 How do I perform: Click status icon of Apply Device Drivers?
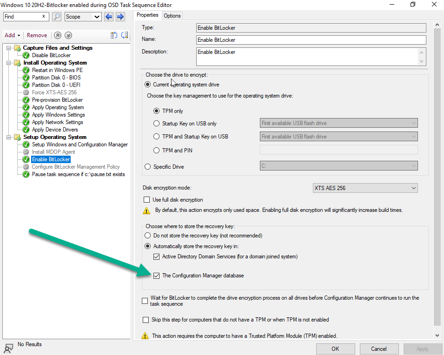pos(26,130)
